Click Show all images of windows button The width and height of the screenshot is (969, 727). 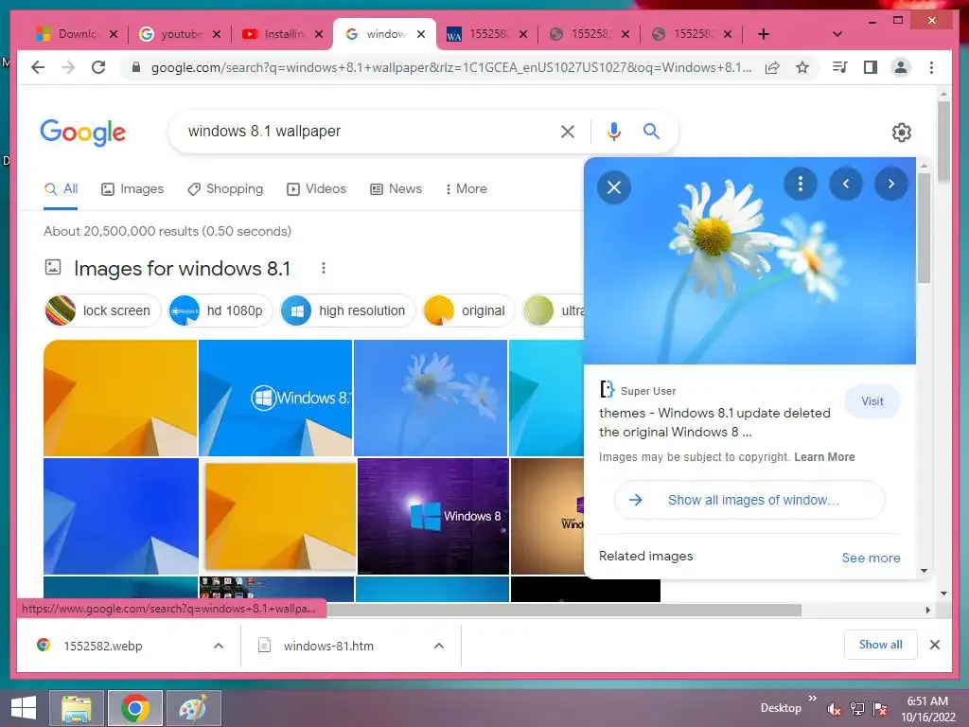coord(749,500)
